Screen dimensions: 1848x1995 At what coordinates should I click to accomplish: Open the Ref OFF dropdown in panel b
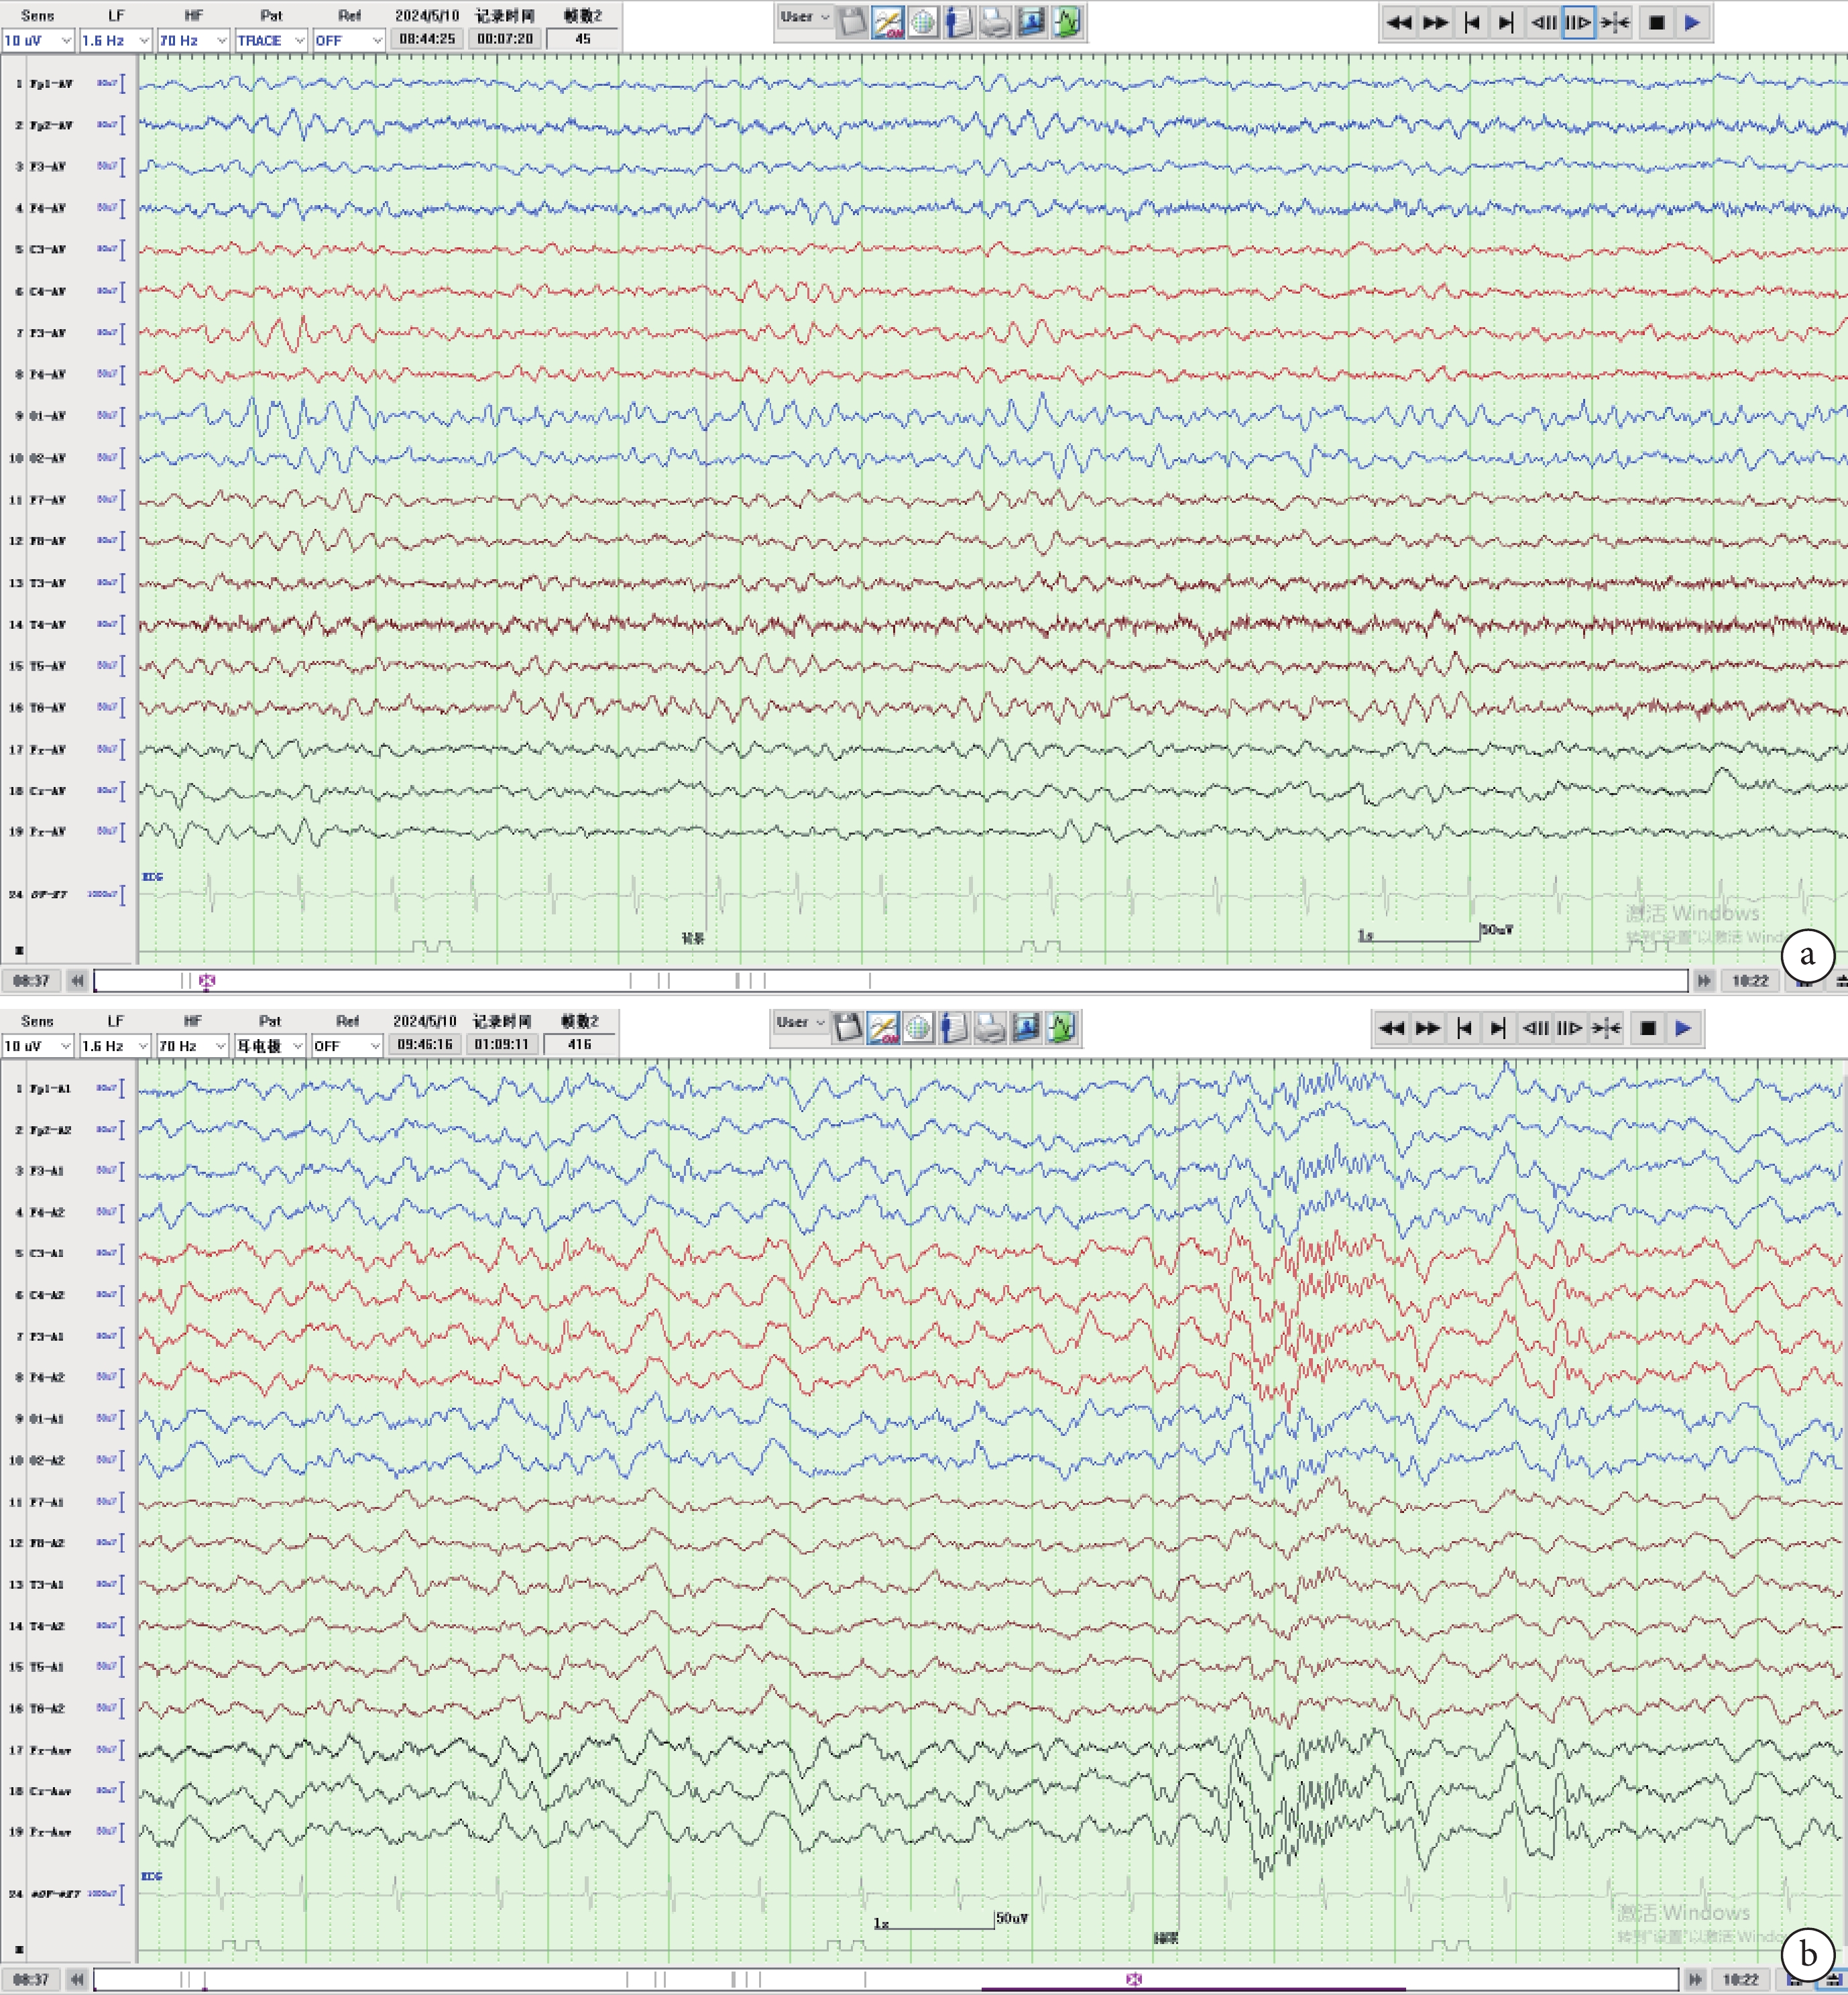click(347, 1046)
